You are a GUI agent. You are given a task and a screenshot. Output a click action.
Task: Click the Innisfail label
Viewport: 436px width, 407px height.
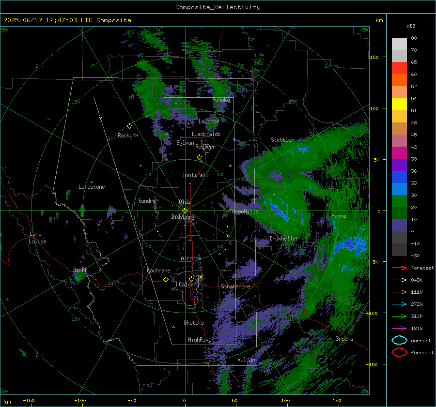click(x=195, y=175)
